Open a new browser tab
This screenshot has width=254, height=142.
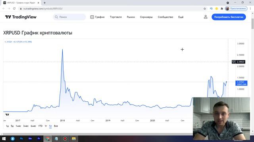click(44, 3)
